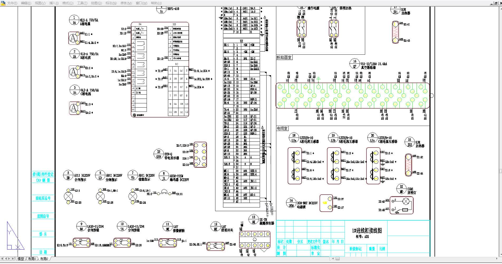Screen dimensions: 502x264
Task: Click the vertical scrollbar down arrow
Action: [500, 255]
